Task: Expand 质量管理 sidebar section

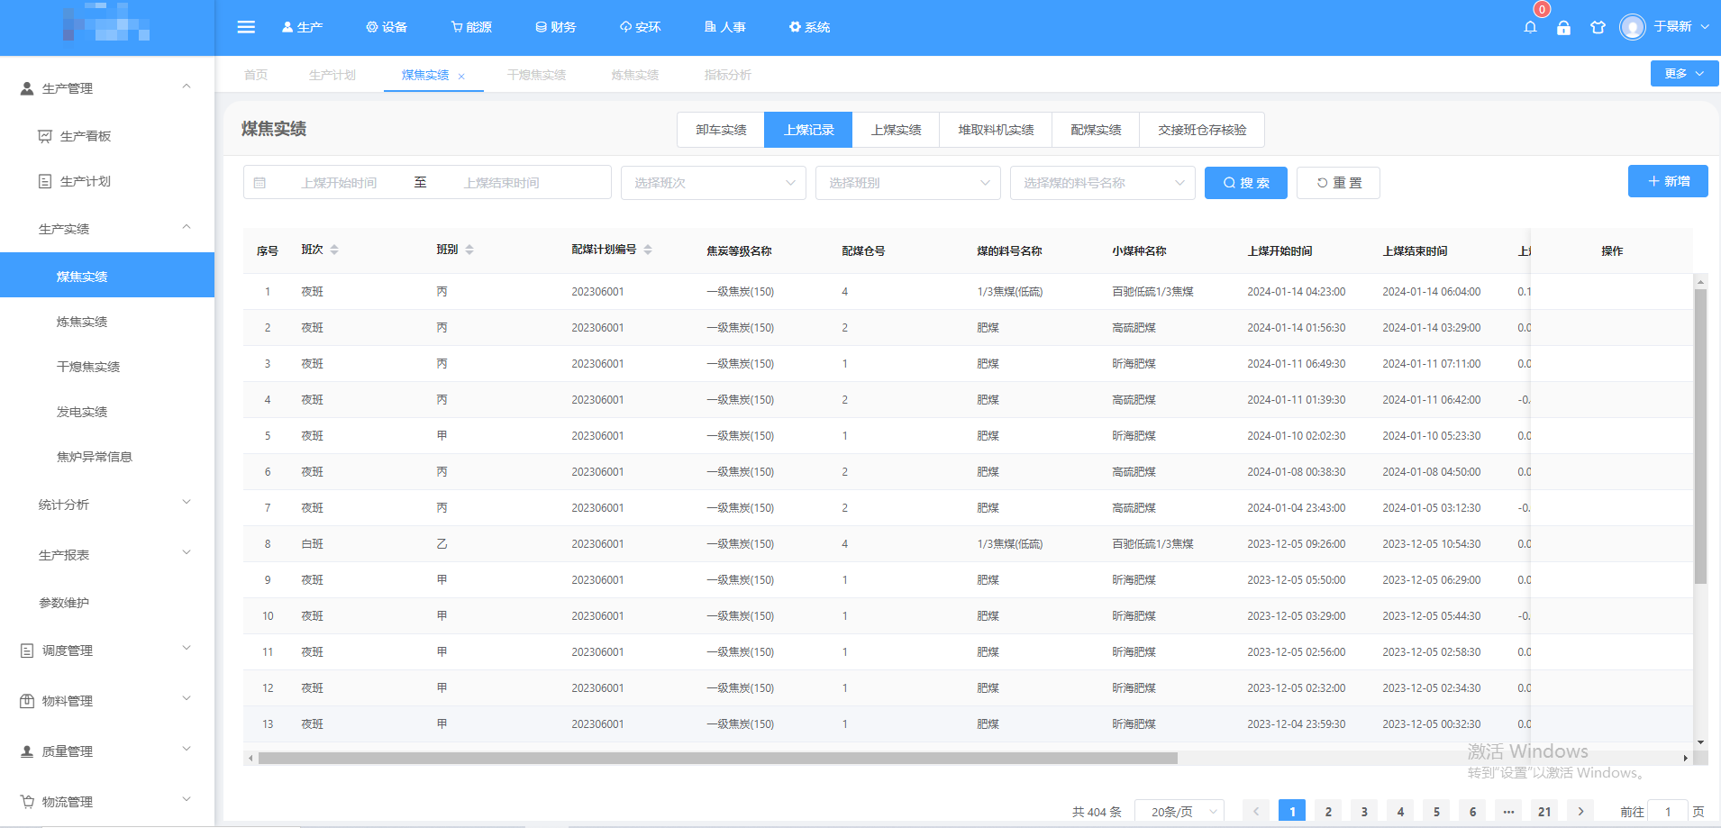Action: (107, 751)
